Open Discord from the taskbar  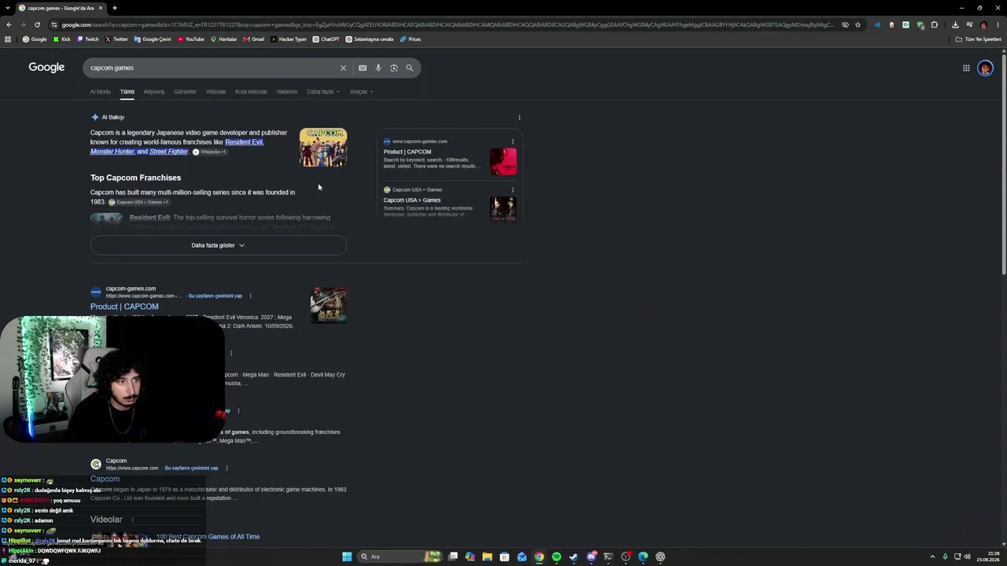pos(591,557)
